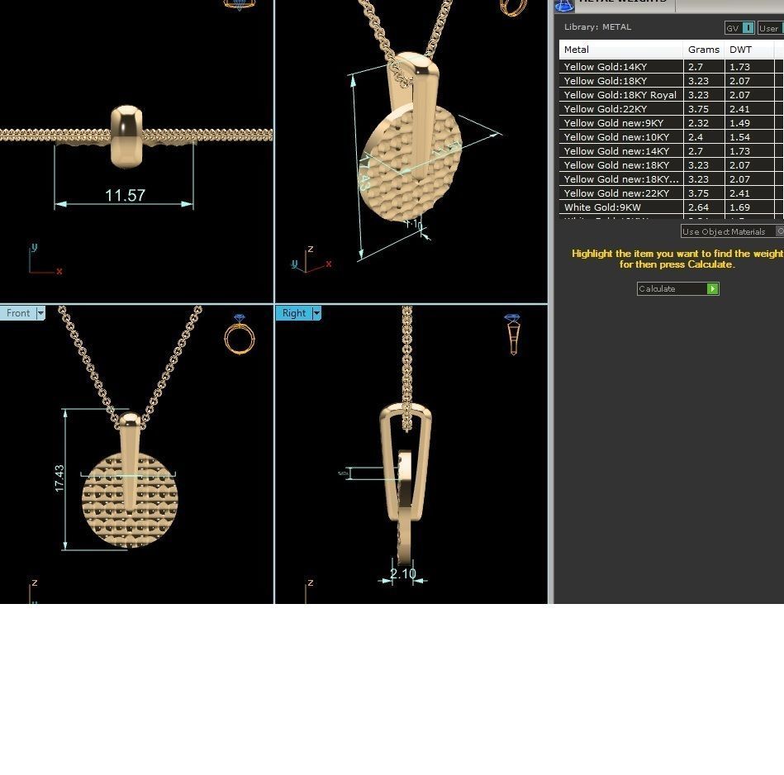Viewport: 784px width, 775px height.
Task: Click the 11.57 dimension label in top viewport
Action: 125,195
